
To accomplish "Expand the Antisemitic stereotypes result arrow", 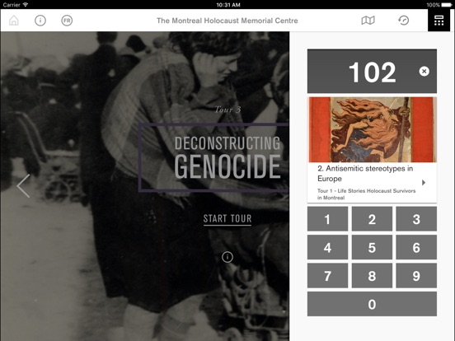I will 424,182.
